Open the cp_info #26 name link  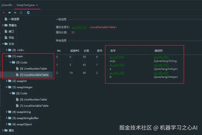117,65
